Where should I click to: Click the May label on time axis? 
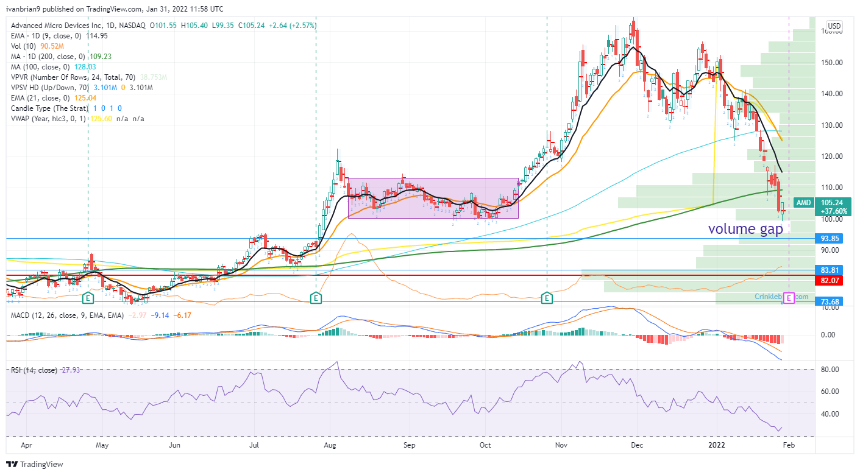102,446
